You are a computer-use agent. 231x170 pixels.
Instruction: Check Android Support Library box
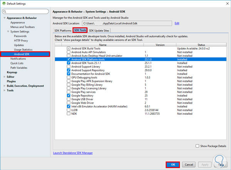click(69, 66)
